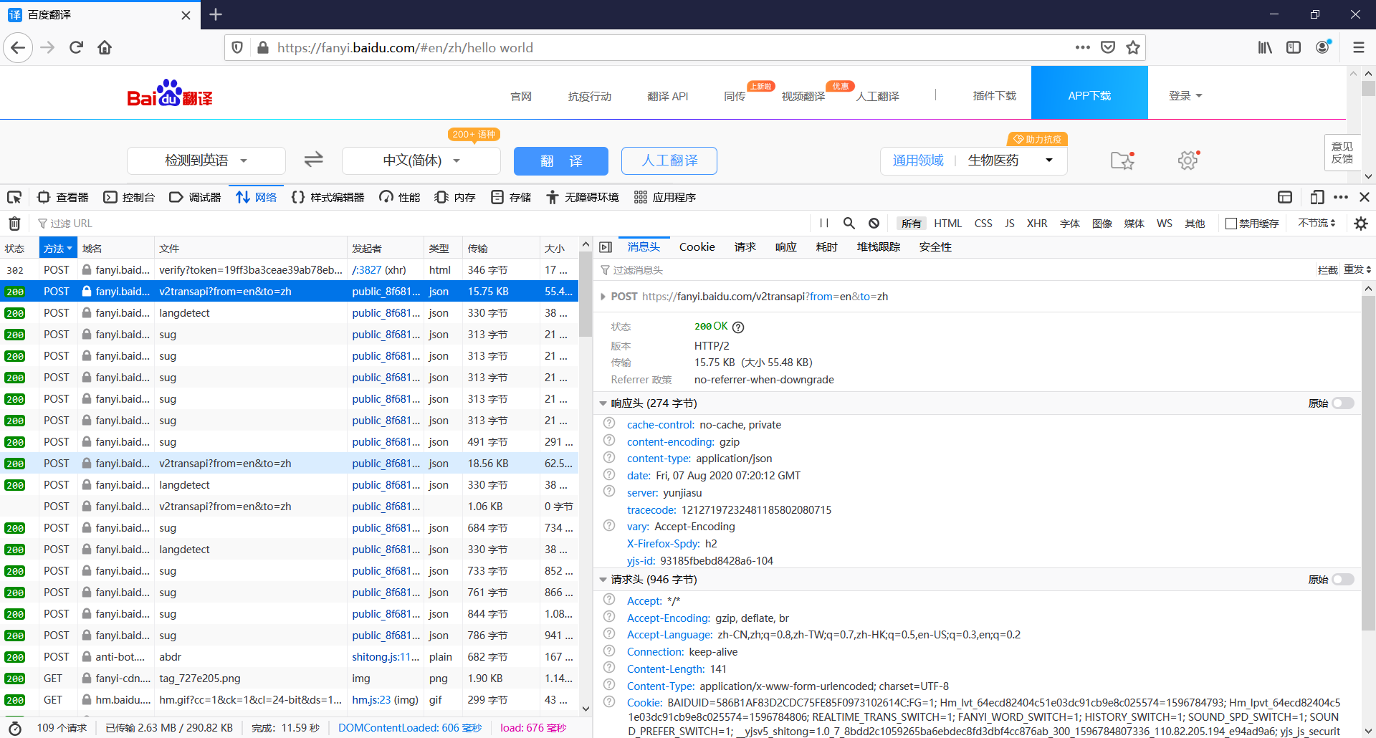Image resolution: width=1376 pixels, height=738 pixels.
Task: Open help for 200 OK status
Action: pyautogui.click(x=738, y=327)
